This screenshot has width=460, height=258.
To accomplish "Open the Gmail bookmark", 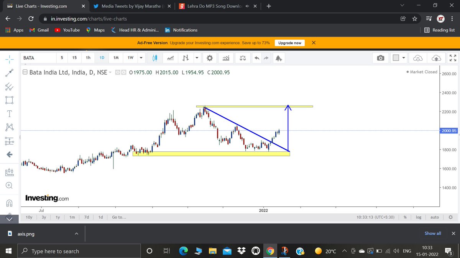I will click(x=39, y=30).
